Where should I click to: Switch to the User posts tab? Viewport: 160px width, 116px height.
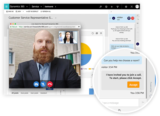tap(34, 93)
